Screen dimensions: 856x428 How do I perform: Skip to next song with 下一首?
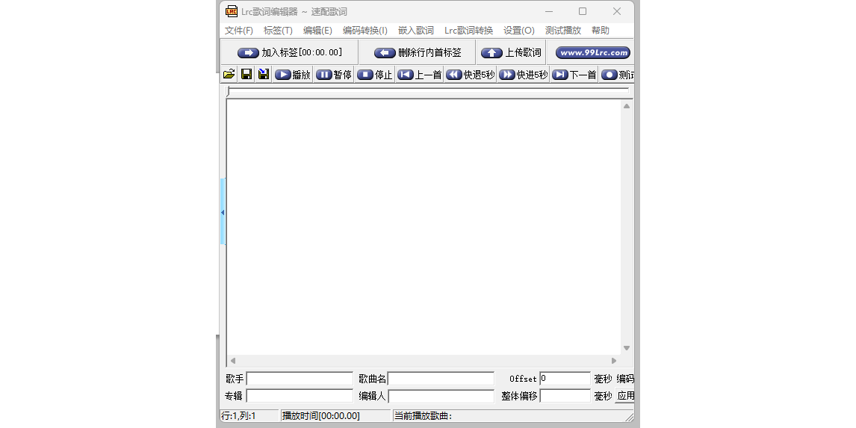point(574,75)
